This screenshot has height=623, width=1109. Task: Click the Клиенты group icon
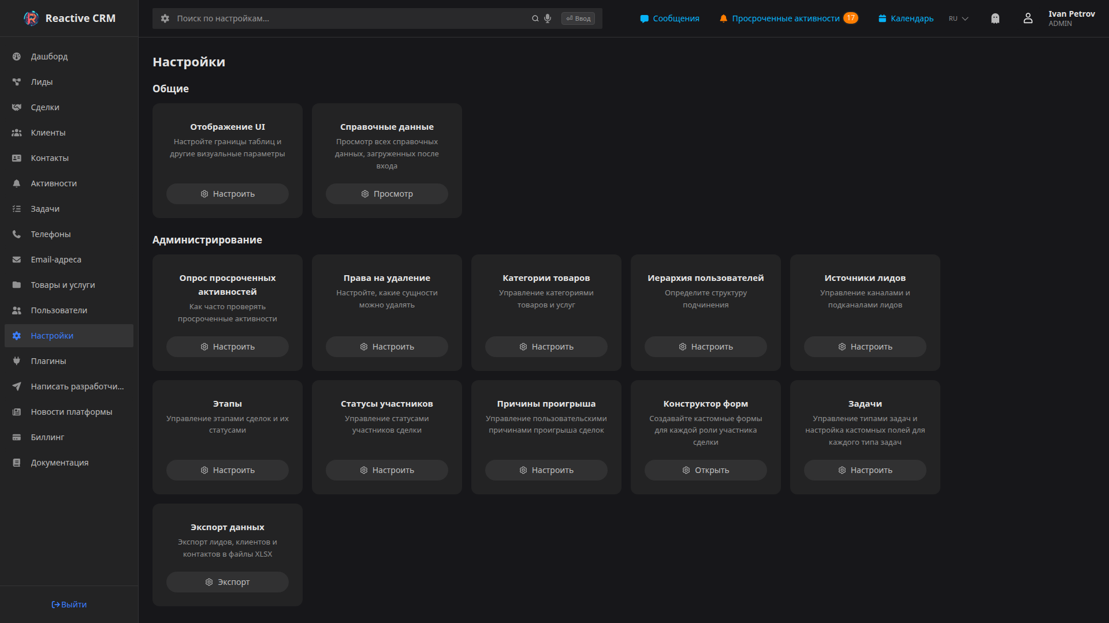(17, 133)
